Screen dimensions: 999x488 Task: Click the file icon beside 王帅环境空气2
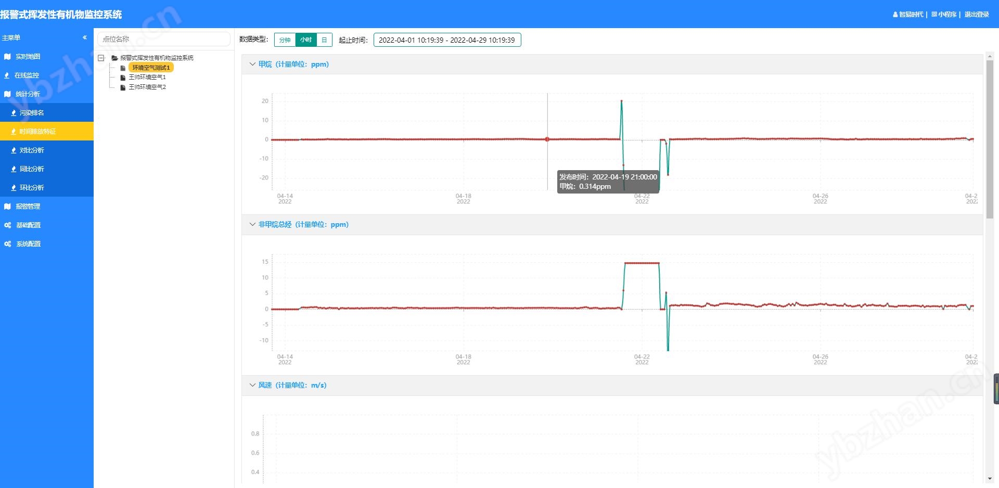(x=123, y=87)
